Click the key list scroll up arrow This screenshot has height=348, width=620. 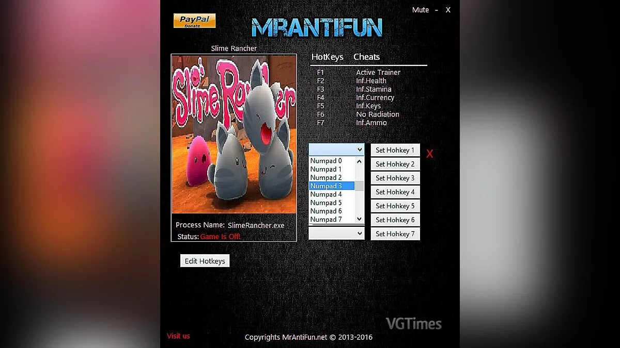[360, 161]
